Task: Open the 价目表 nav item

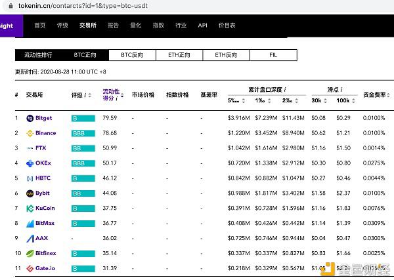Action: tap(227, 26)
